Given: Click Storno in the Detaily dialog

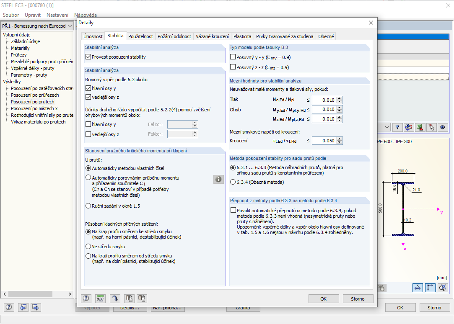Looking at the screenshot, I should tap(358, 299).
